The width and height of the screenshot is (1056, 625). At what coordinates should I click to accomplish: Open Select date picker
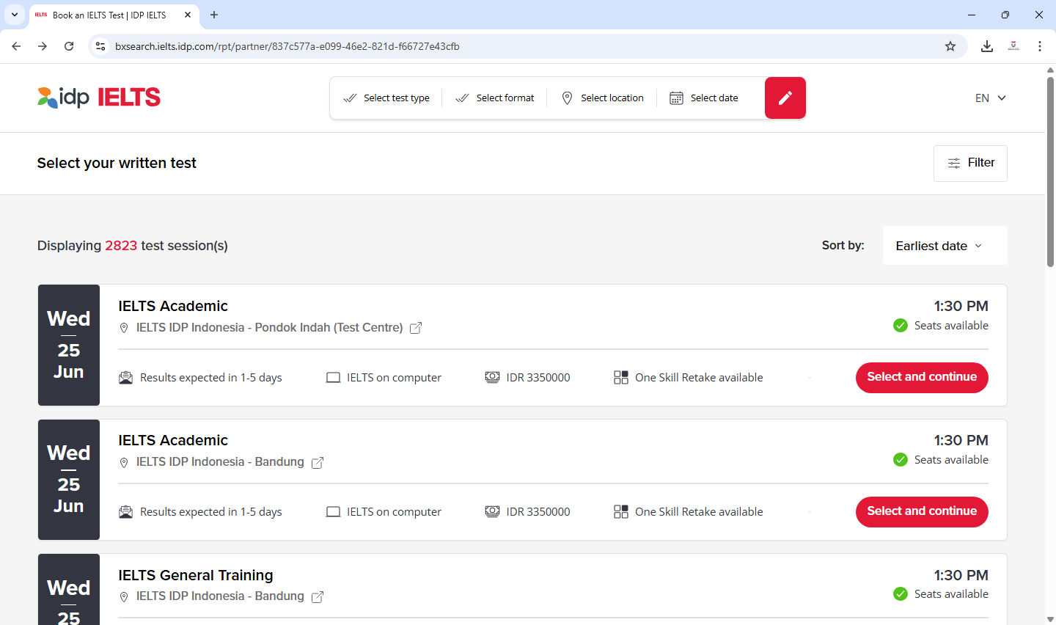[x=704, y=98]
